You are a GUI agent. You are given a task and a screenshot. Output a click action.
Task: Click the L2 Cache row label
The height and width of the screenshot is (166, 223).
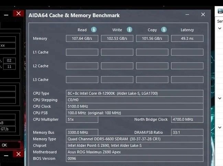tap(41, 66)
